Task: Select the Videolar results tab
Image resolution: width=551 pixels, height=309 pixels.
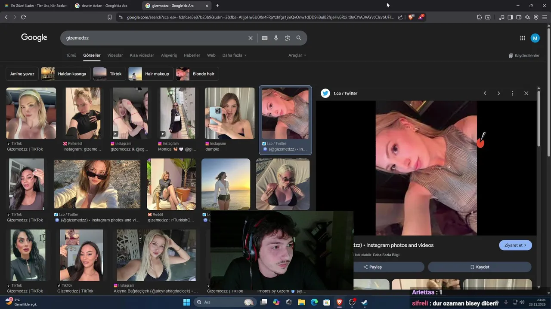Action: (x=115, y=55)
